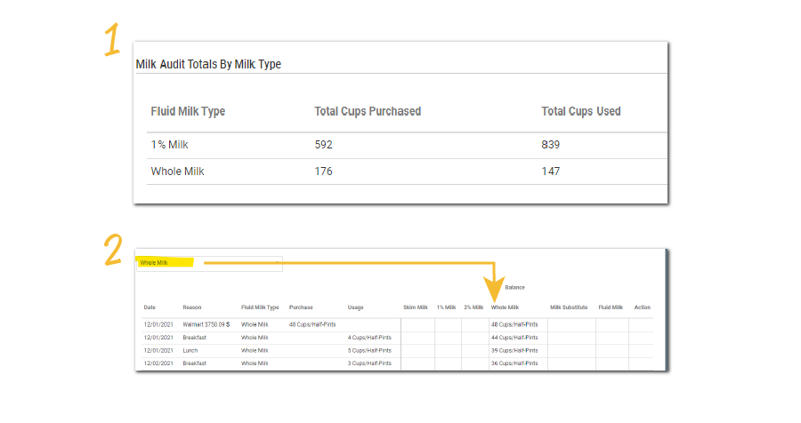Sort by the Date column header

(x=150, y=307)
